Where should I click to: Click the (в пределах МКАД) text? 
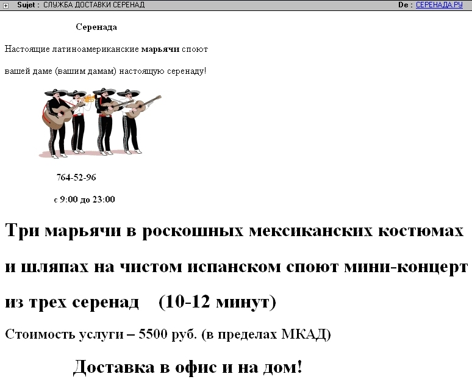(x=266, y=334)
